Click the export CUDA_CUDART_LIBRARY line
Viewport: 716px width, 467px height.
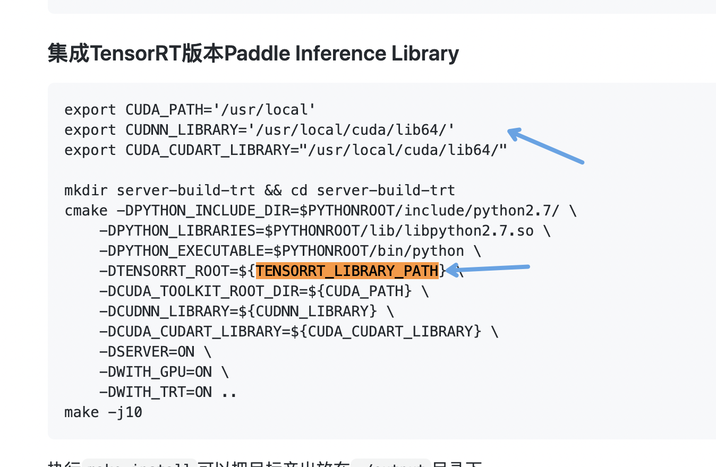[x=286, y=150]
